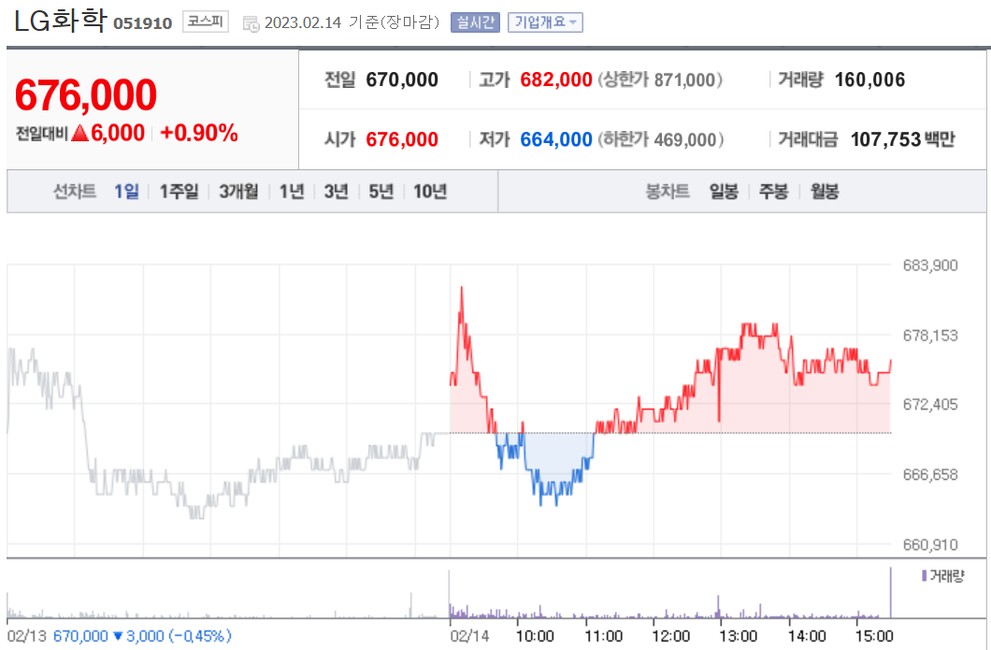
Task: Switch to the 3개월 chart range
Action: click(x=238, y=191)
